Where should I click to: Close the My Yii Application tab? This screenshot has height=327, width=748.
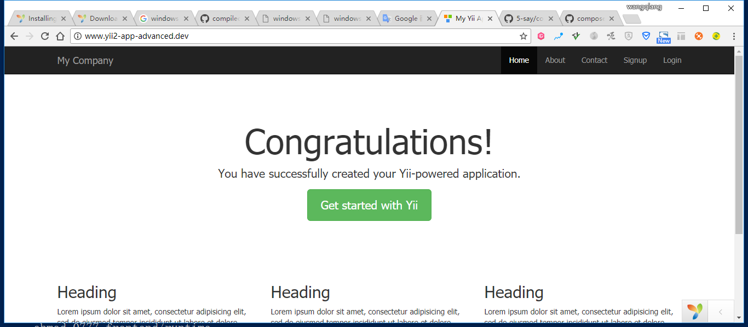tap(490, 19)
